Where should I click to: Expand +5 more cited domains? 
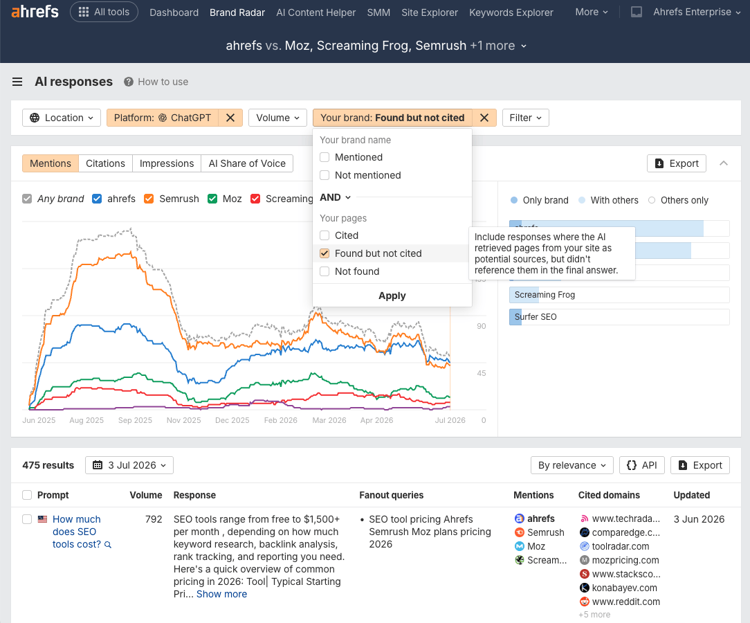click(x=594, y=615)
